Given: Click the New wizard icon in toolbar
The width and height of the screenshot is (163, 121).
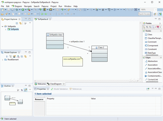Looking at the screenshot, I should click(3, 10).
